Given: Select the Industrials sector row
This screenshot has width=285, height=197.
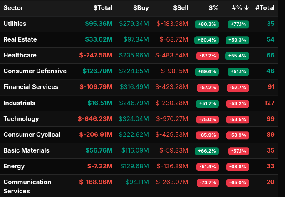Looking at the screenshot, I should tap(19, 103).
